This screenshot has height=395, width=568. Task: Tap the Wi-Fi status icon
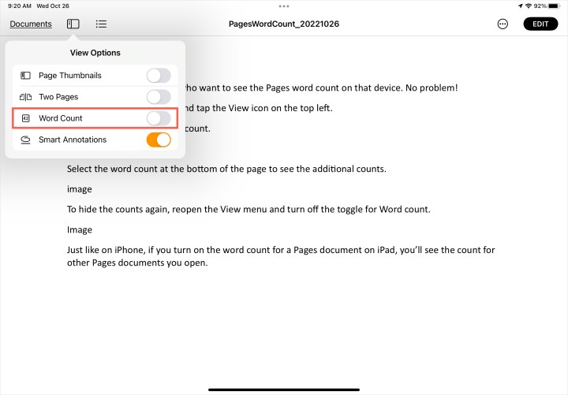(529, 6)
